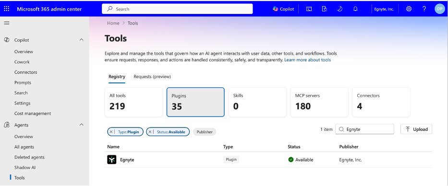Toggle dark mode moon icon

339,9
